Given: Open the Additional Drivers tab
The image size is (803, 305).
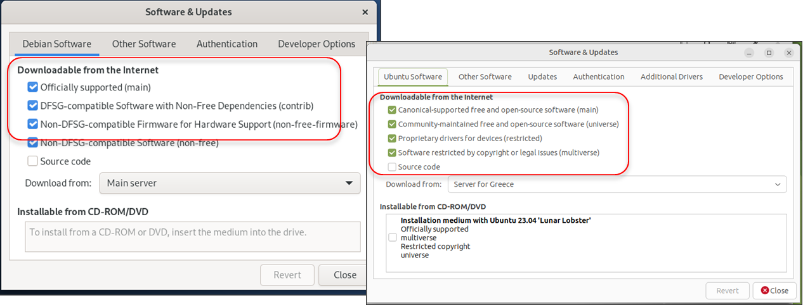Looking at the screenshot, I should [x=671, y=77].
